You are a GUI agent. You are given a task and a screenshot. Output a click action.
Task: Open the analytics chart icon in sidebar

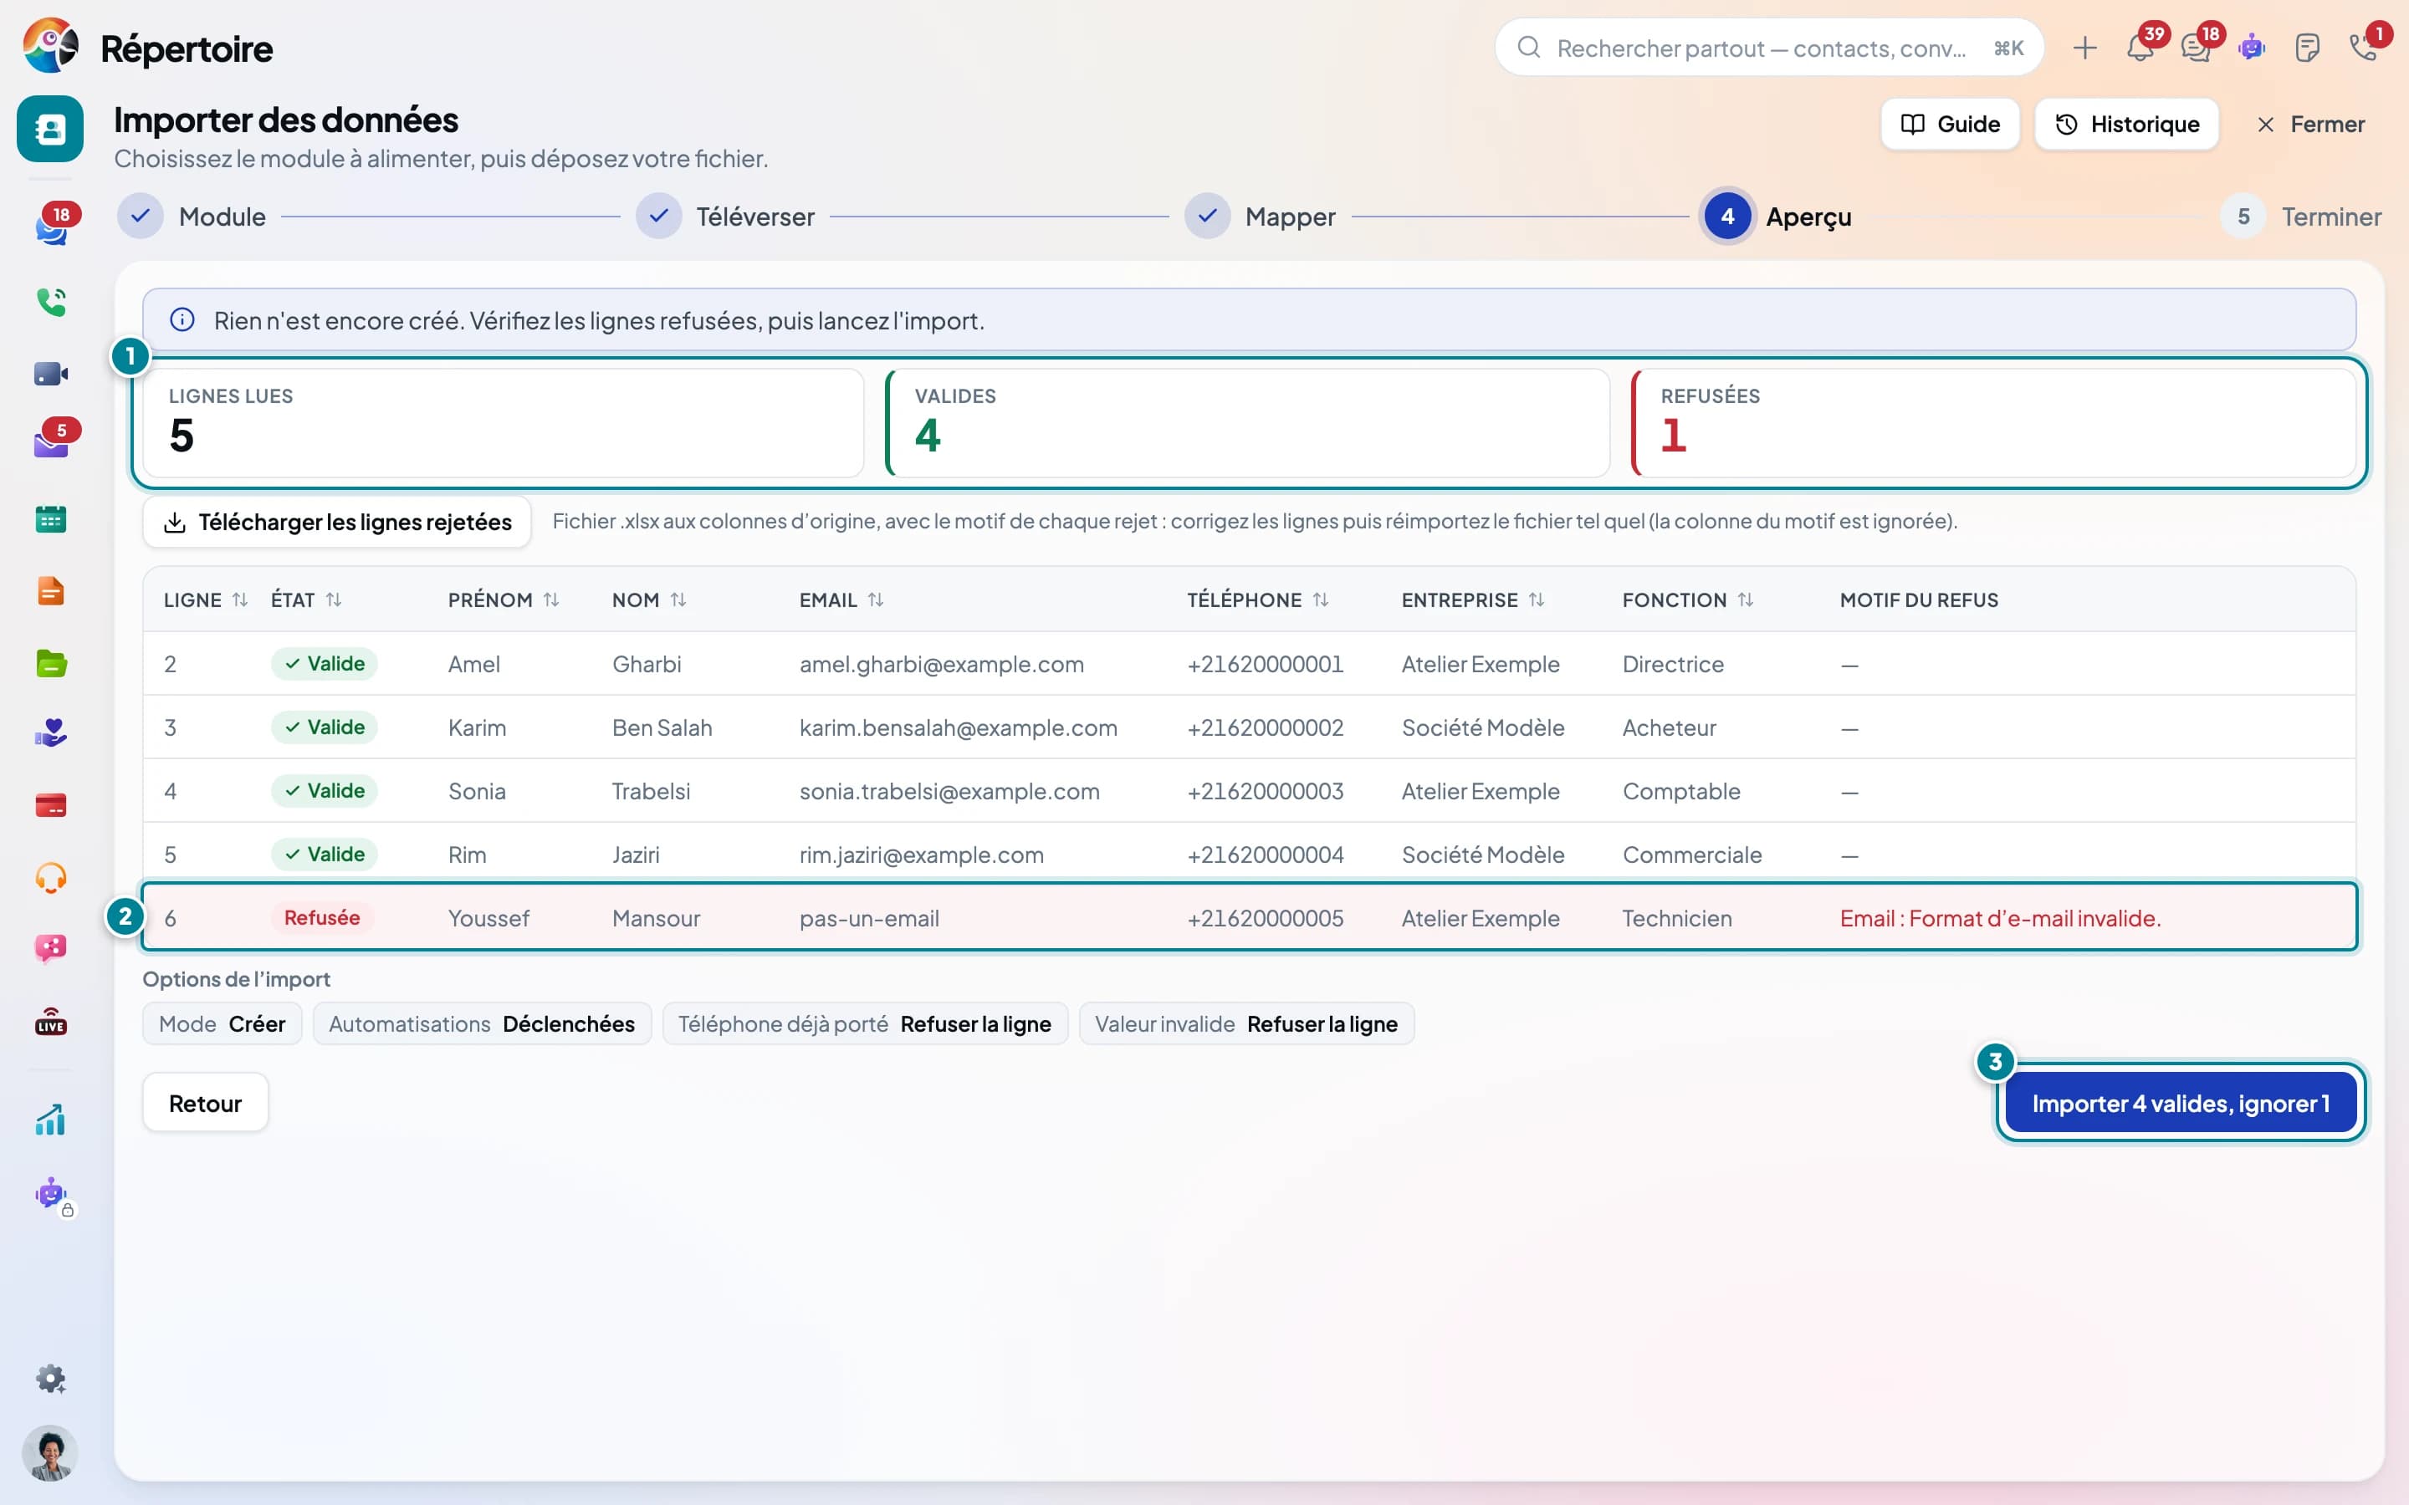pos(51,1120)
